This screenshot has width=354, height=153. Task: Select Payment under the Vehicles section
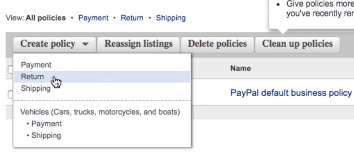click(x=46, y=124)
